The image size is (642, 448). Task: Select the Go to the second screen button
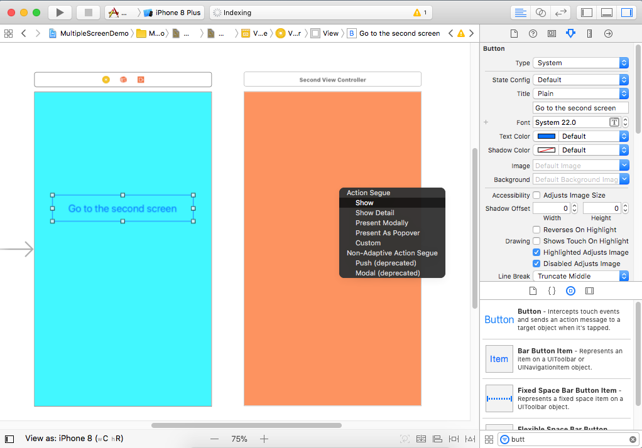point(123,209)
